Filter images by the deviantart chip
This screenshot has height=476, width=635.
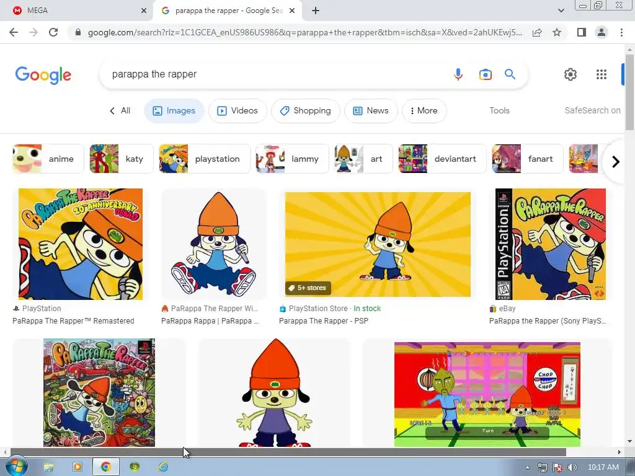[x=442, y=159]
